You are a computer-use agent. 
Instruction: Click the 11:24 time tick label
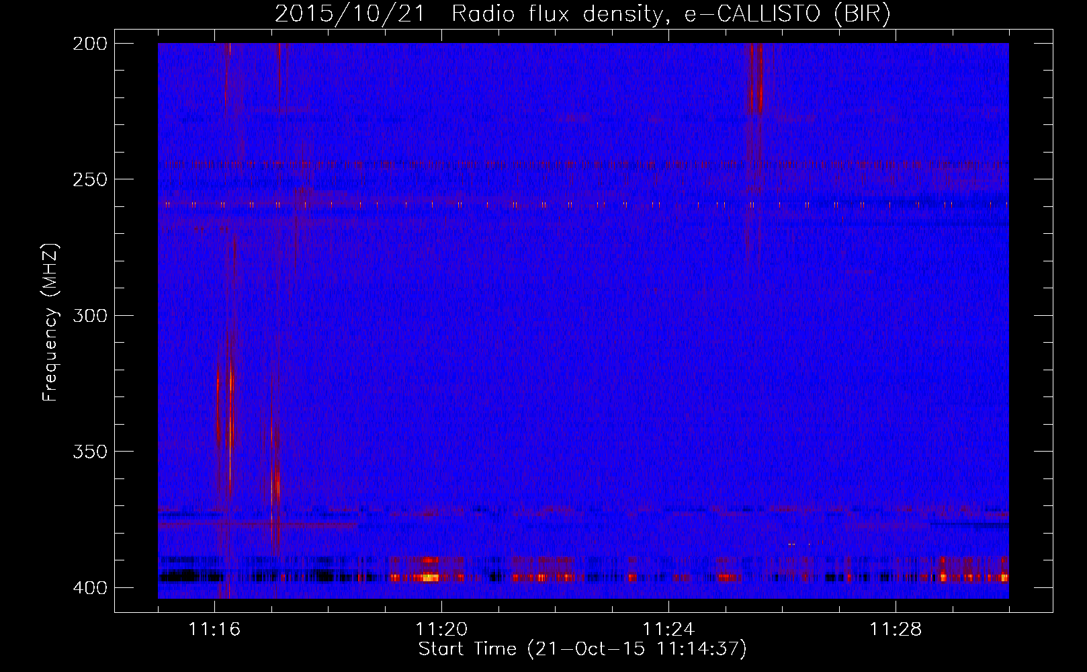[x=668, y=629]
